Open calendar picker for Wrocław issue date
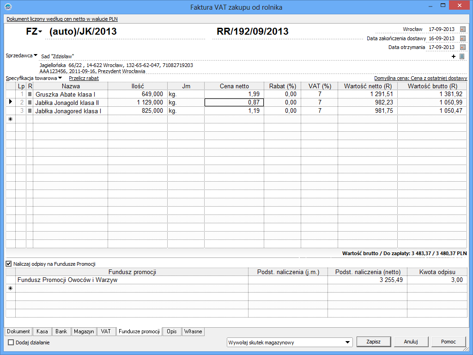473x355 pixels. point(463,30)
